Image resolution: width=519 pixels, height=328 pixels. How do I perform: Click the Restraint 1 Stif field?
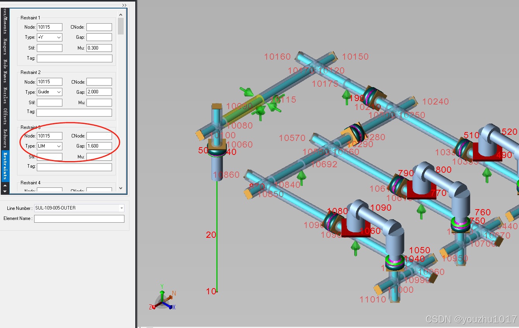49,48
